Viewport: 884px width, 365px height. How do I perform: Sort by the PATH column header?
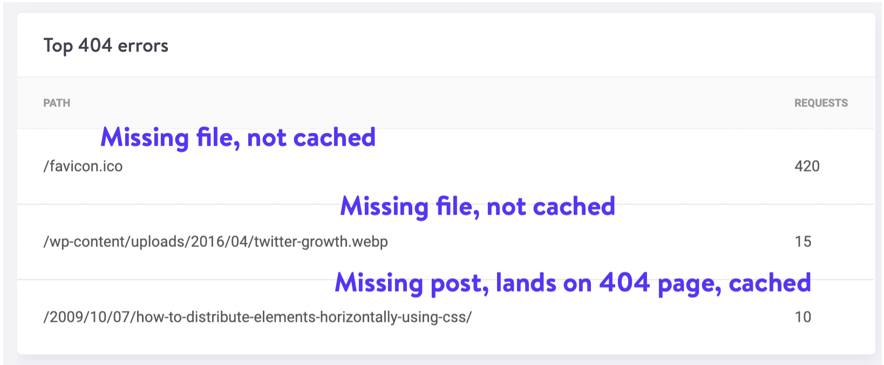[56, 102]
